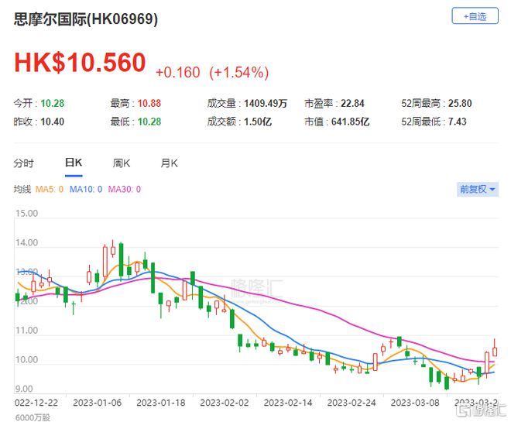Open the 周K weekly chart tab
This screenshot has width=511, height=422.
tap(122, 163)
